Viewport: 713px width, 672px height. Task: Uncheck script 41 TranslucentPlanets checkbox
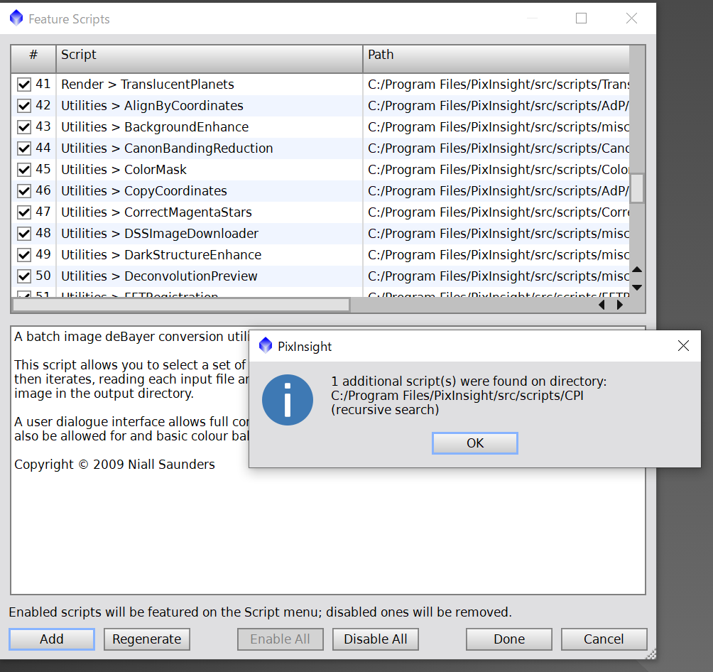click(x=23, y=84)
